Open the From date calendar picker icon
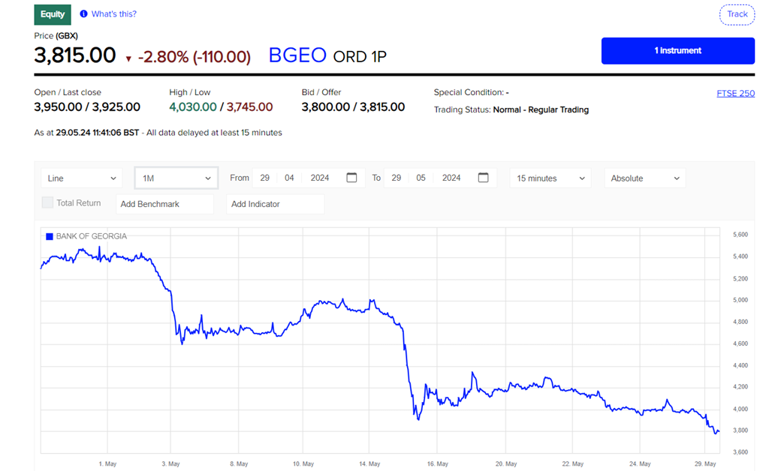 (351, 178)
